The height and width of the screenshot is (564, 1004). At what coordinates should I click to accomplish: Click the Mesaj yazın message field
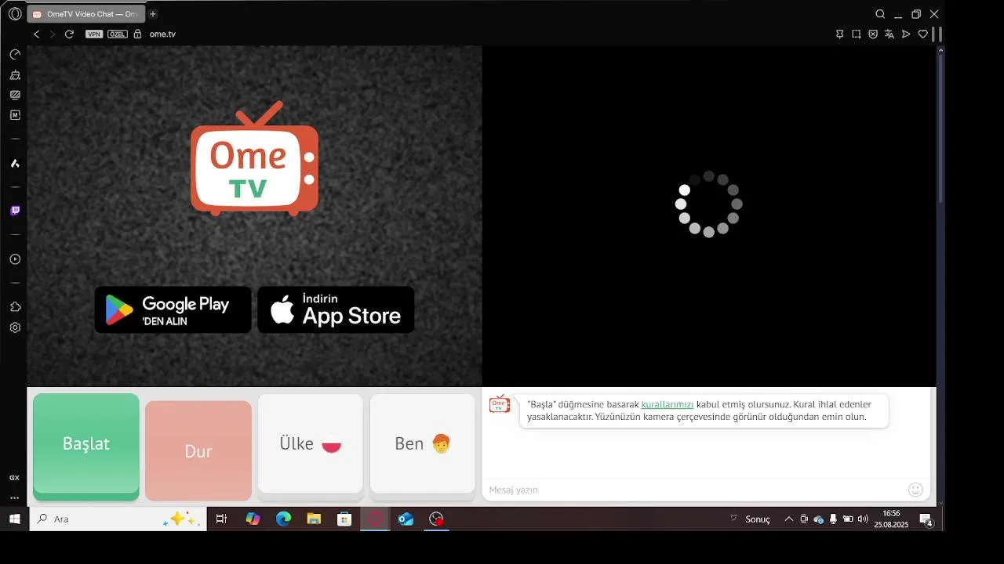(694, 490)
